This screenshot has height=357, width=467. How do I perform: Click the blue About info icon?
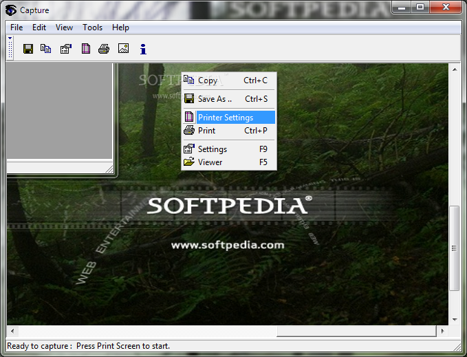[143, 49]
